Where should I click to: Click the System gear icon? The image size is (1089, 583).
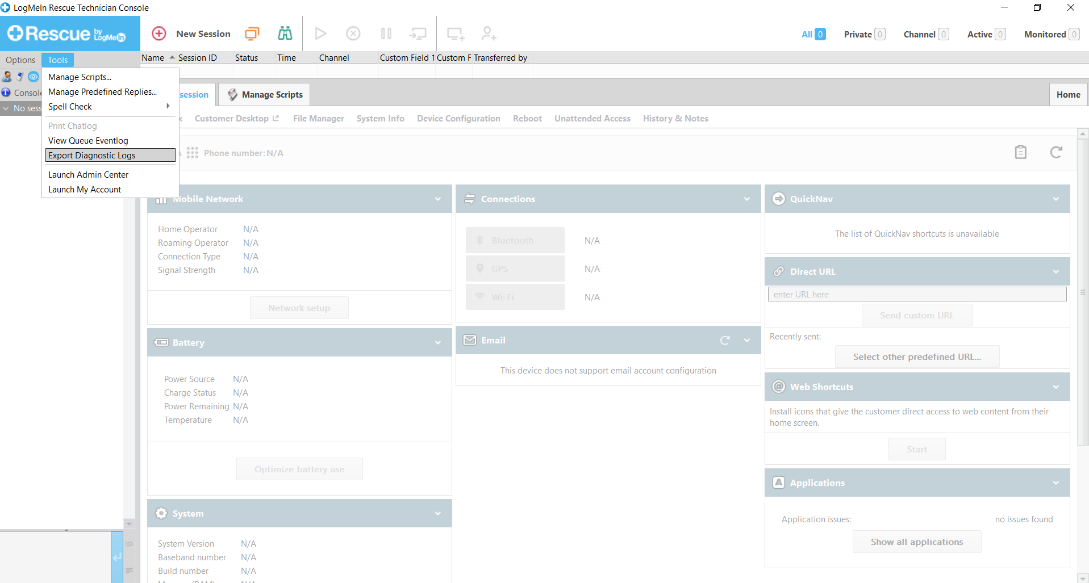(161, 513)
